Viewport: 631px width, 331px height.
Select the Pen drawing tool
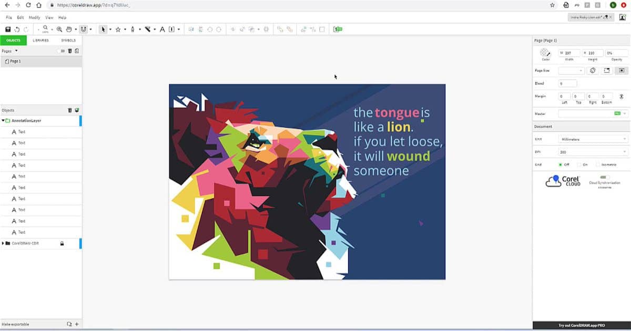133,29
